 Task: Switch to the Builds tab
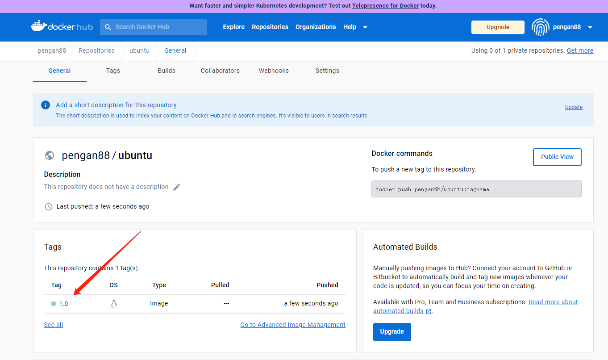click(x=167, y=71)
